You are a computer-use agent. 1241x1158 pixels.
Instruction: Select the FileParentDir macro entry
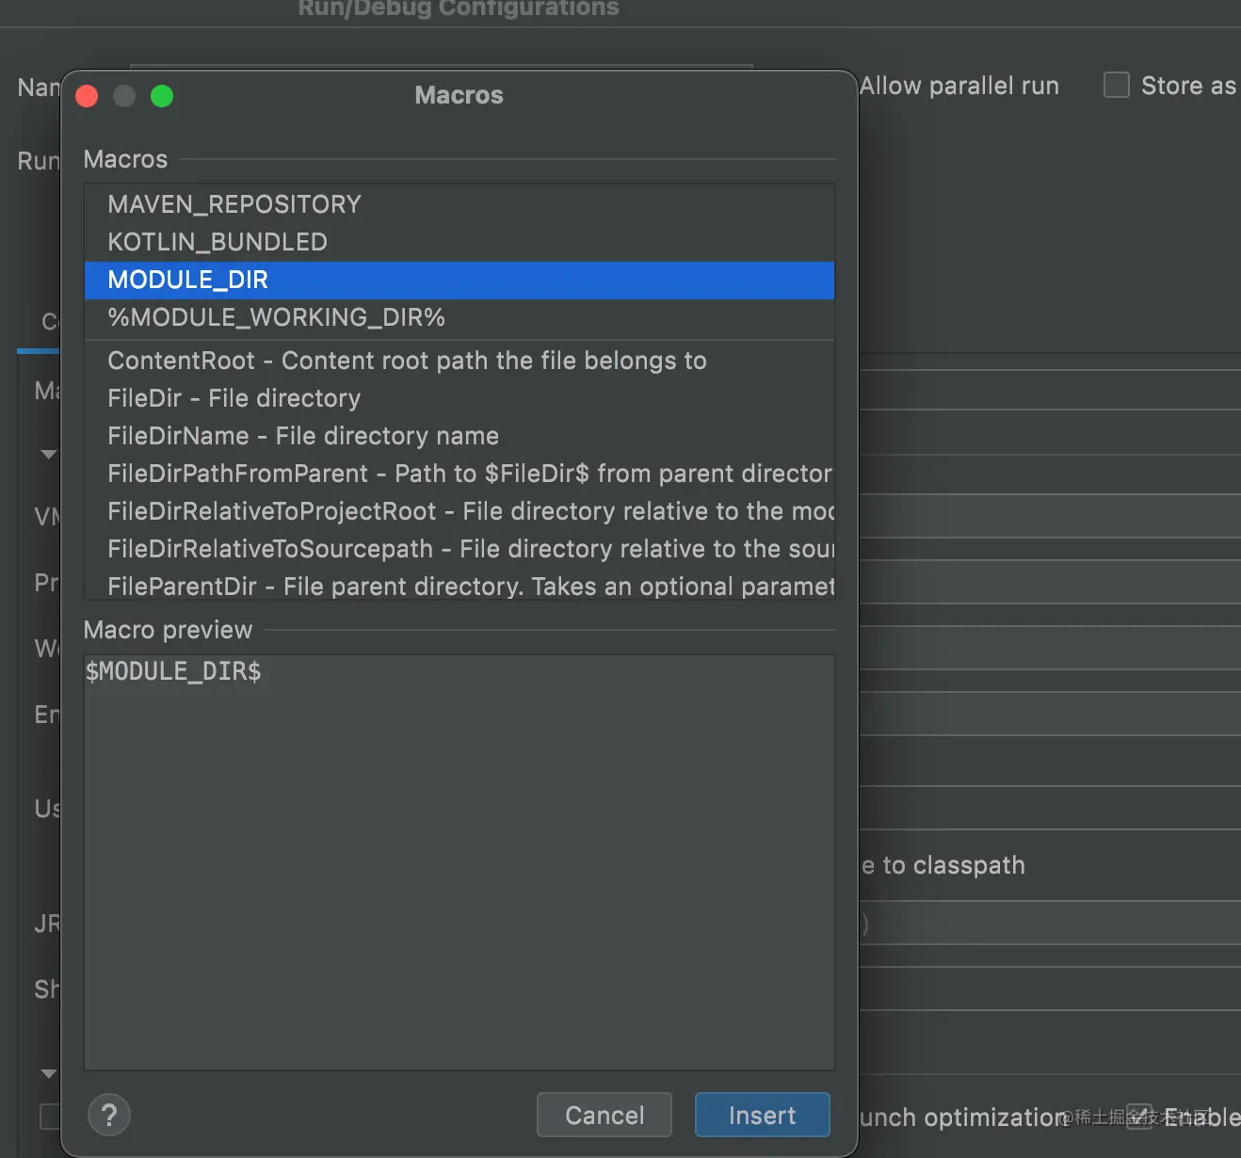click(469, 587)
